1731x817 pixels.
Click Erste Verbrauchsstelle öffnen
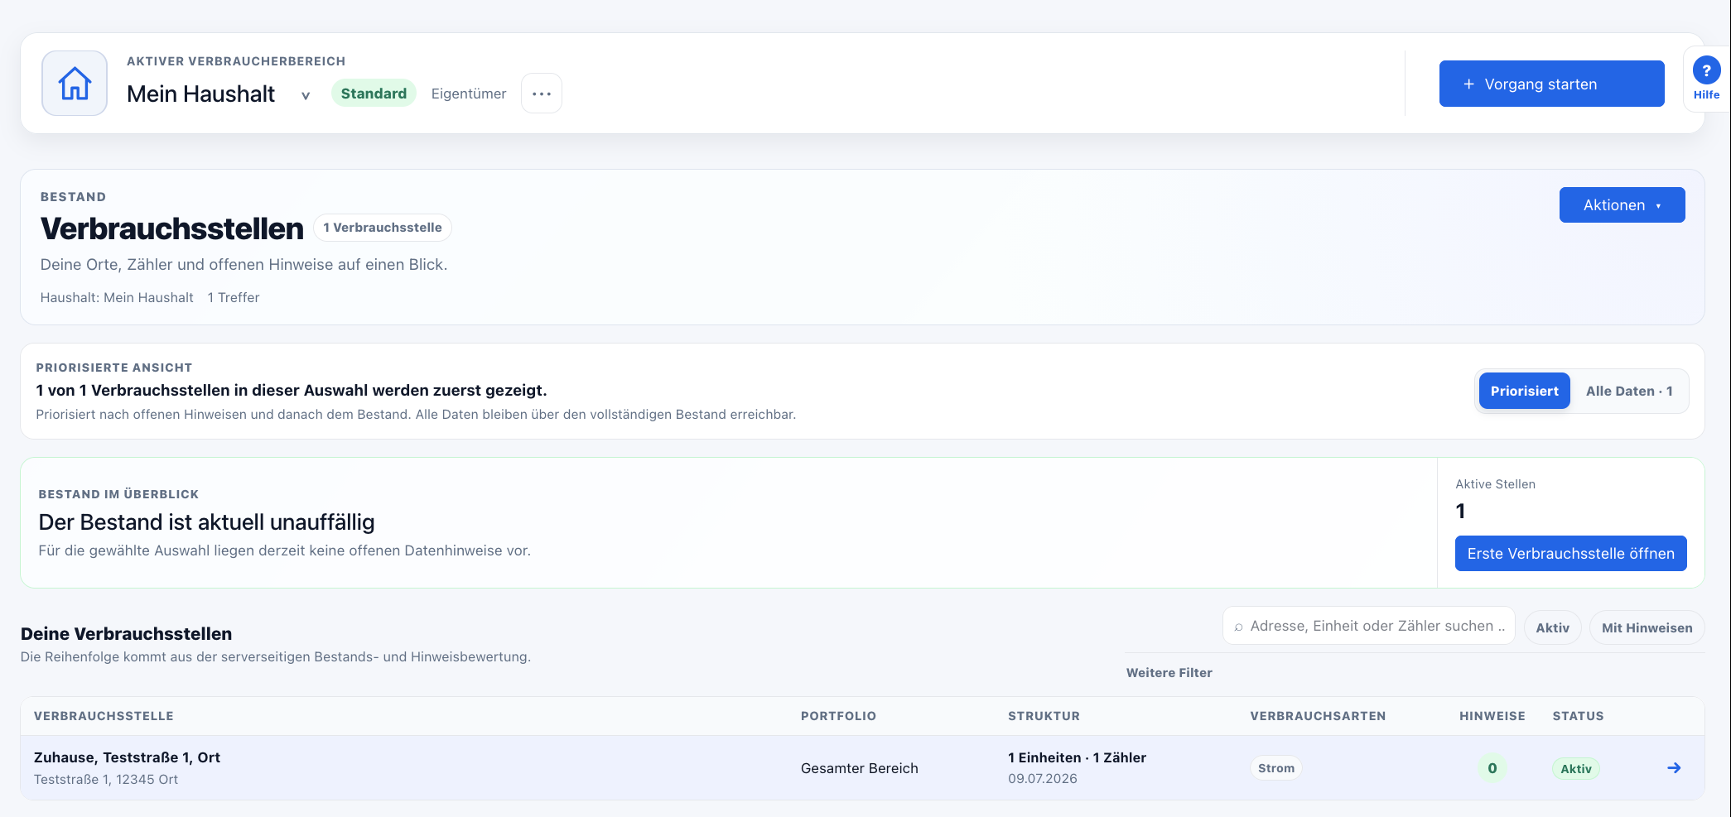click(1570, 553)
